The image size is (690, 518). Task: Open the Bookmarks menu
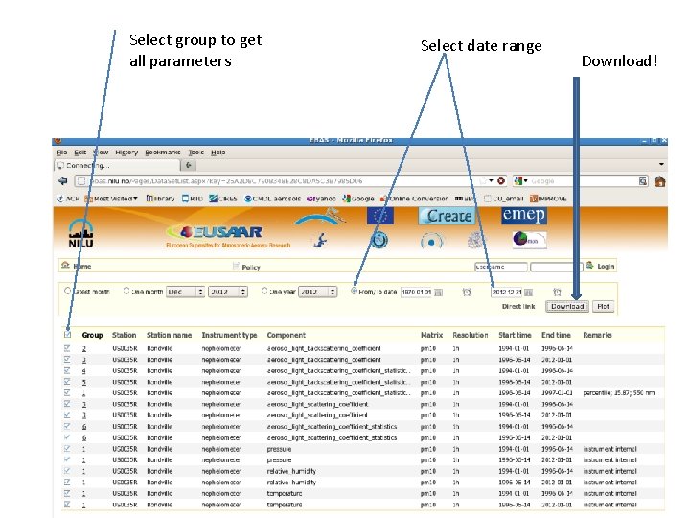click(163, 152)
